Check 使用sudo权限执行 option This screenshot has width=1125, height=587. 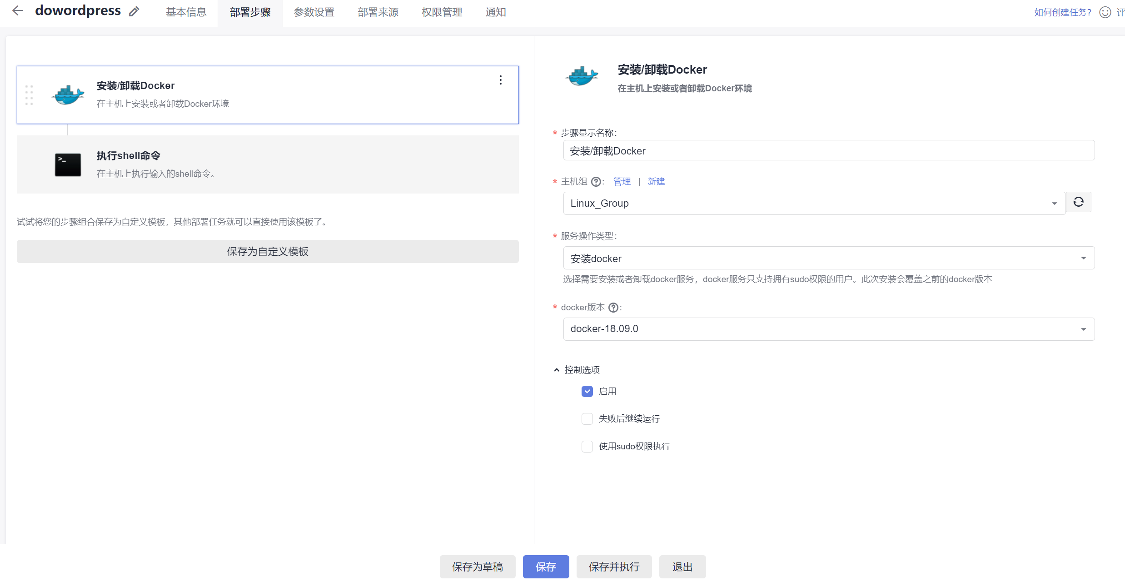coord(587,447)
